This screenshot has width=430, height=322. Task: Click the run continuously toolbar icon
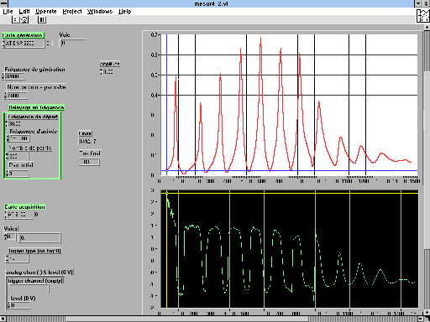[x=24, y=19]
